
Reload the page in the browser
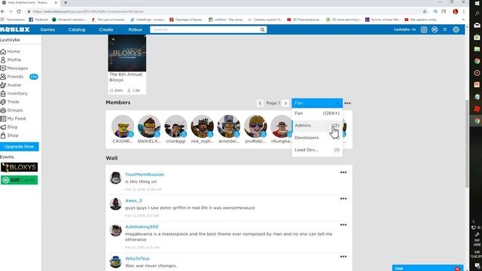[19, 11]
